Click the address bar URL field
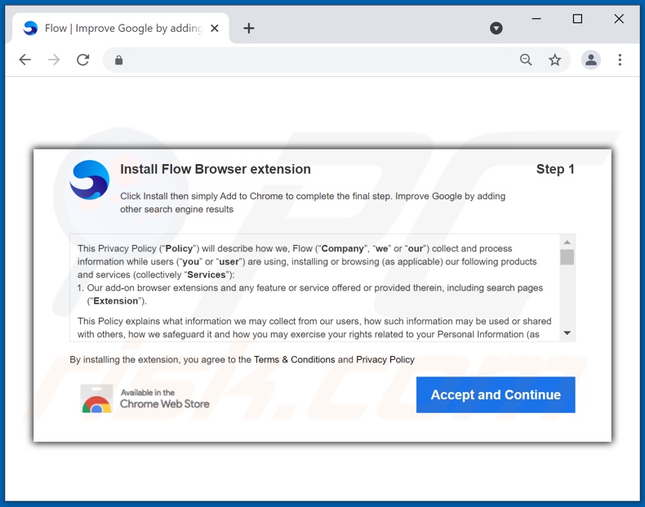Image resolution: width=645 pixels, height=507 pixels. 318,60
